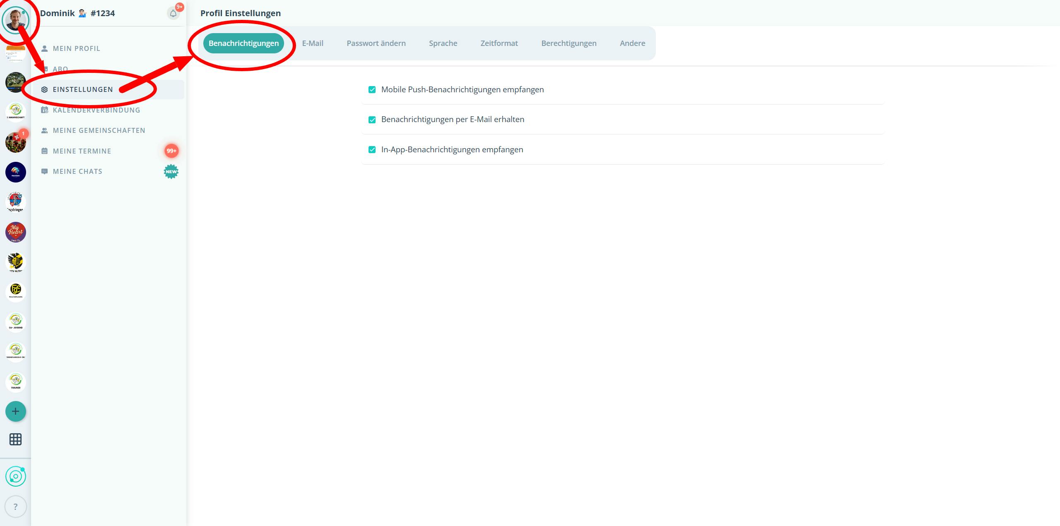Toggle In-App-Benachrichtigungen checkbox
Image resolution: width=1060 pixels, height=526 pixels.
point(372,150)
